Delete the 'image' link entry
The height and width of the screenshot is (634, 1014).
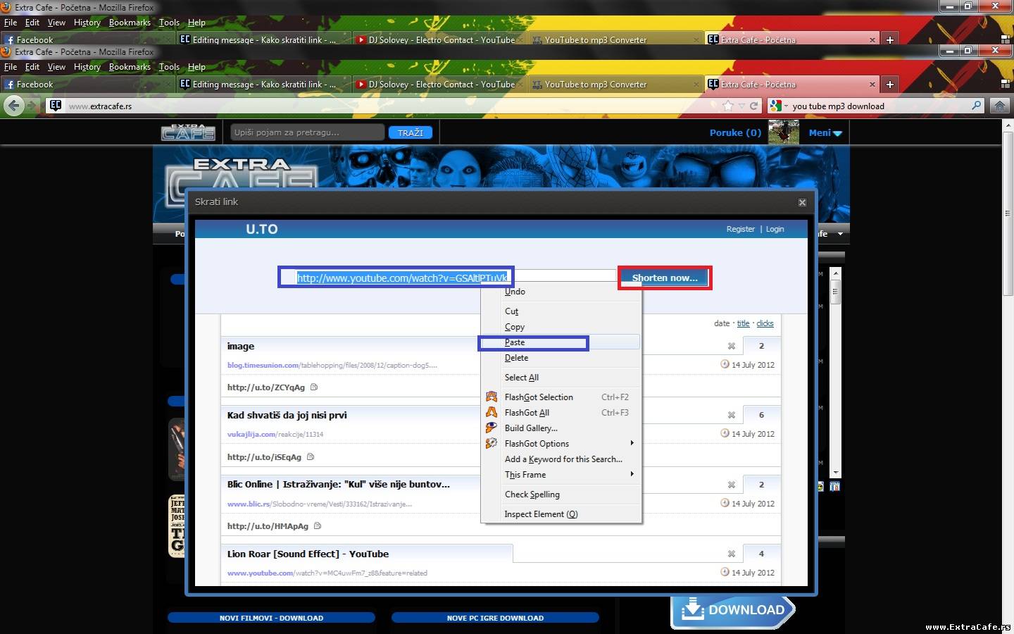[732, 346]
